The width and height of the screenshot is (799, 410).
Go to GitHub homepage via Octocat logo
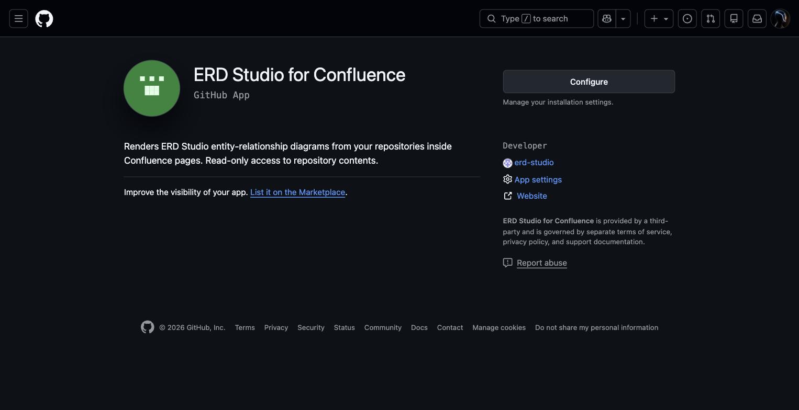tap(44, 19)
